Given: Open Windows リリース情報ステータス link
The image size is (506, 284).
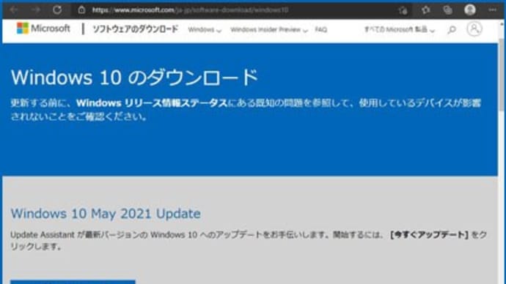Looking at the screenshot, I should click(x=152, y=103).
